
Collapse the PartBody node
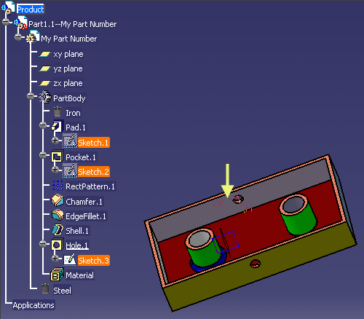(31, 96)
